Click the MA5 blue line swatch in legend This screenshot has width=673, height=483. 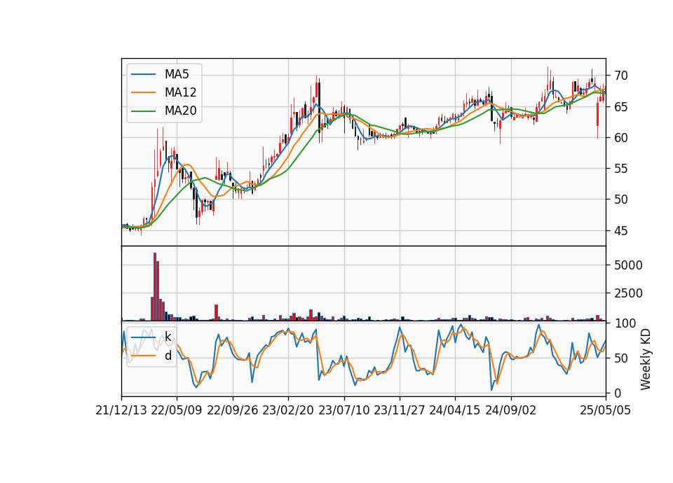point(143,74)
